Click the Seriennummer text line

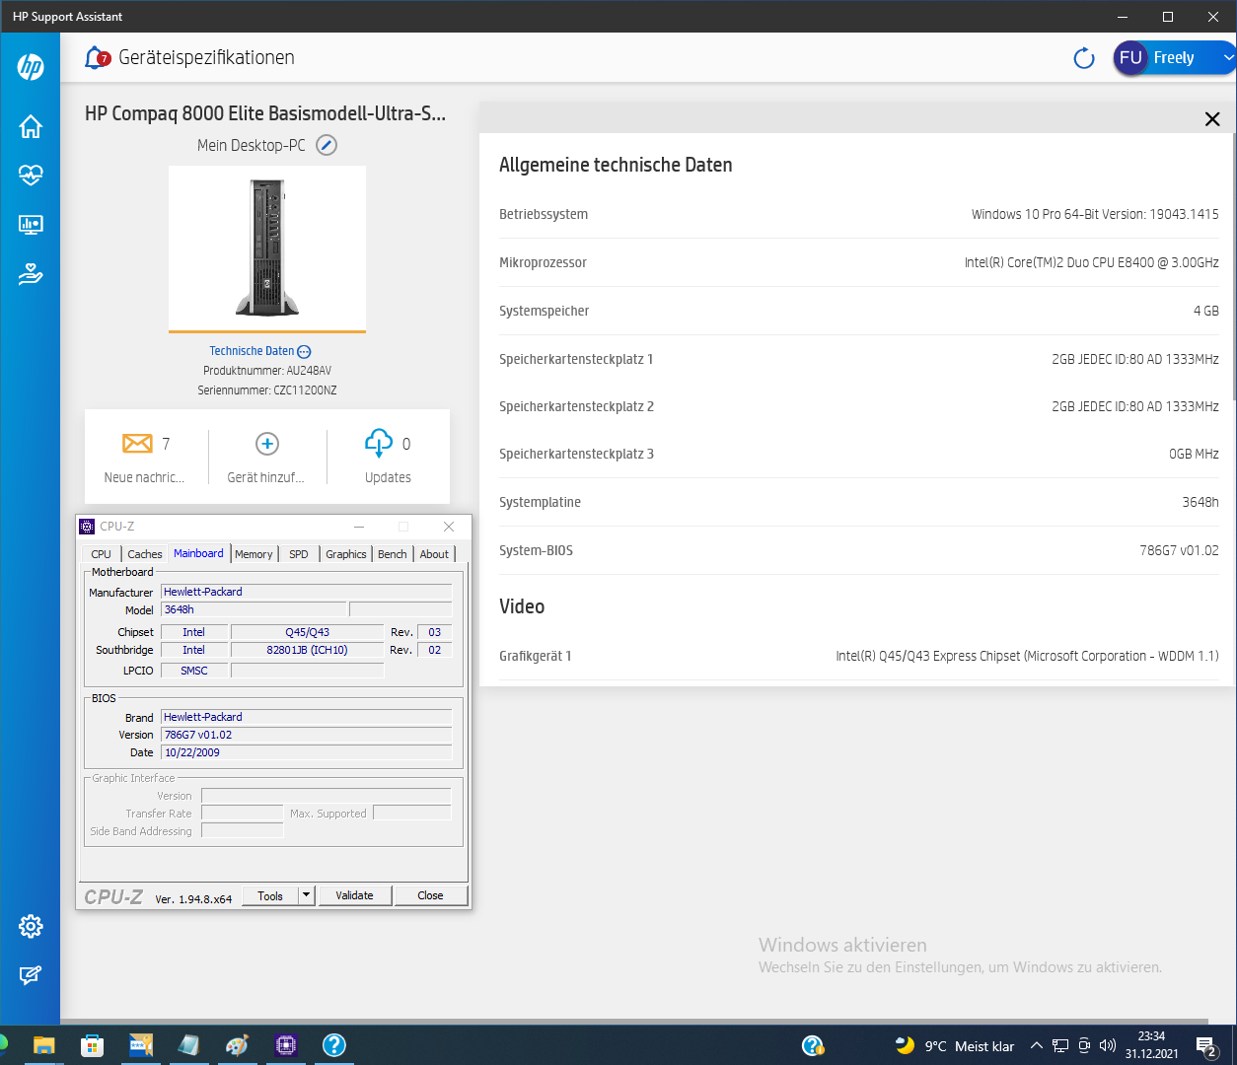coord(267,390)
